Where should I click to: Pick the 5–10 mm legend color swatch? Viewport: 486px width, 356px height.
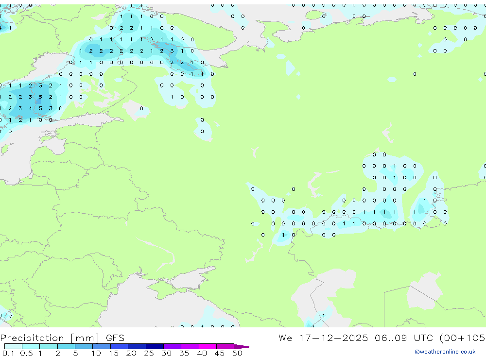coord(84,346)
